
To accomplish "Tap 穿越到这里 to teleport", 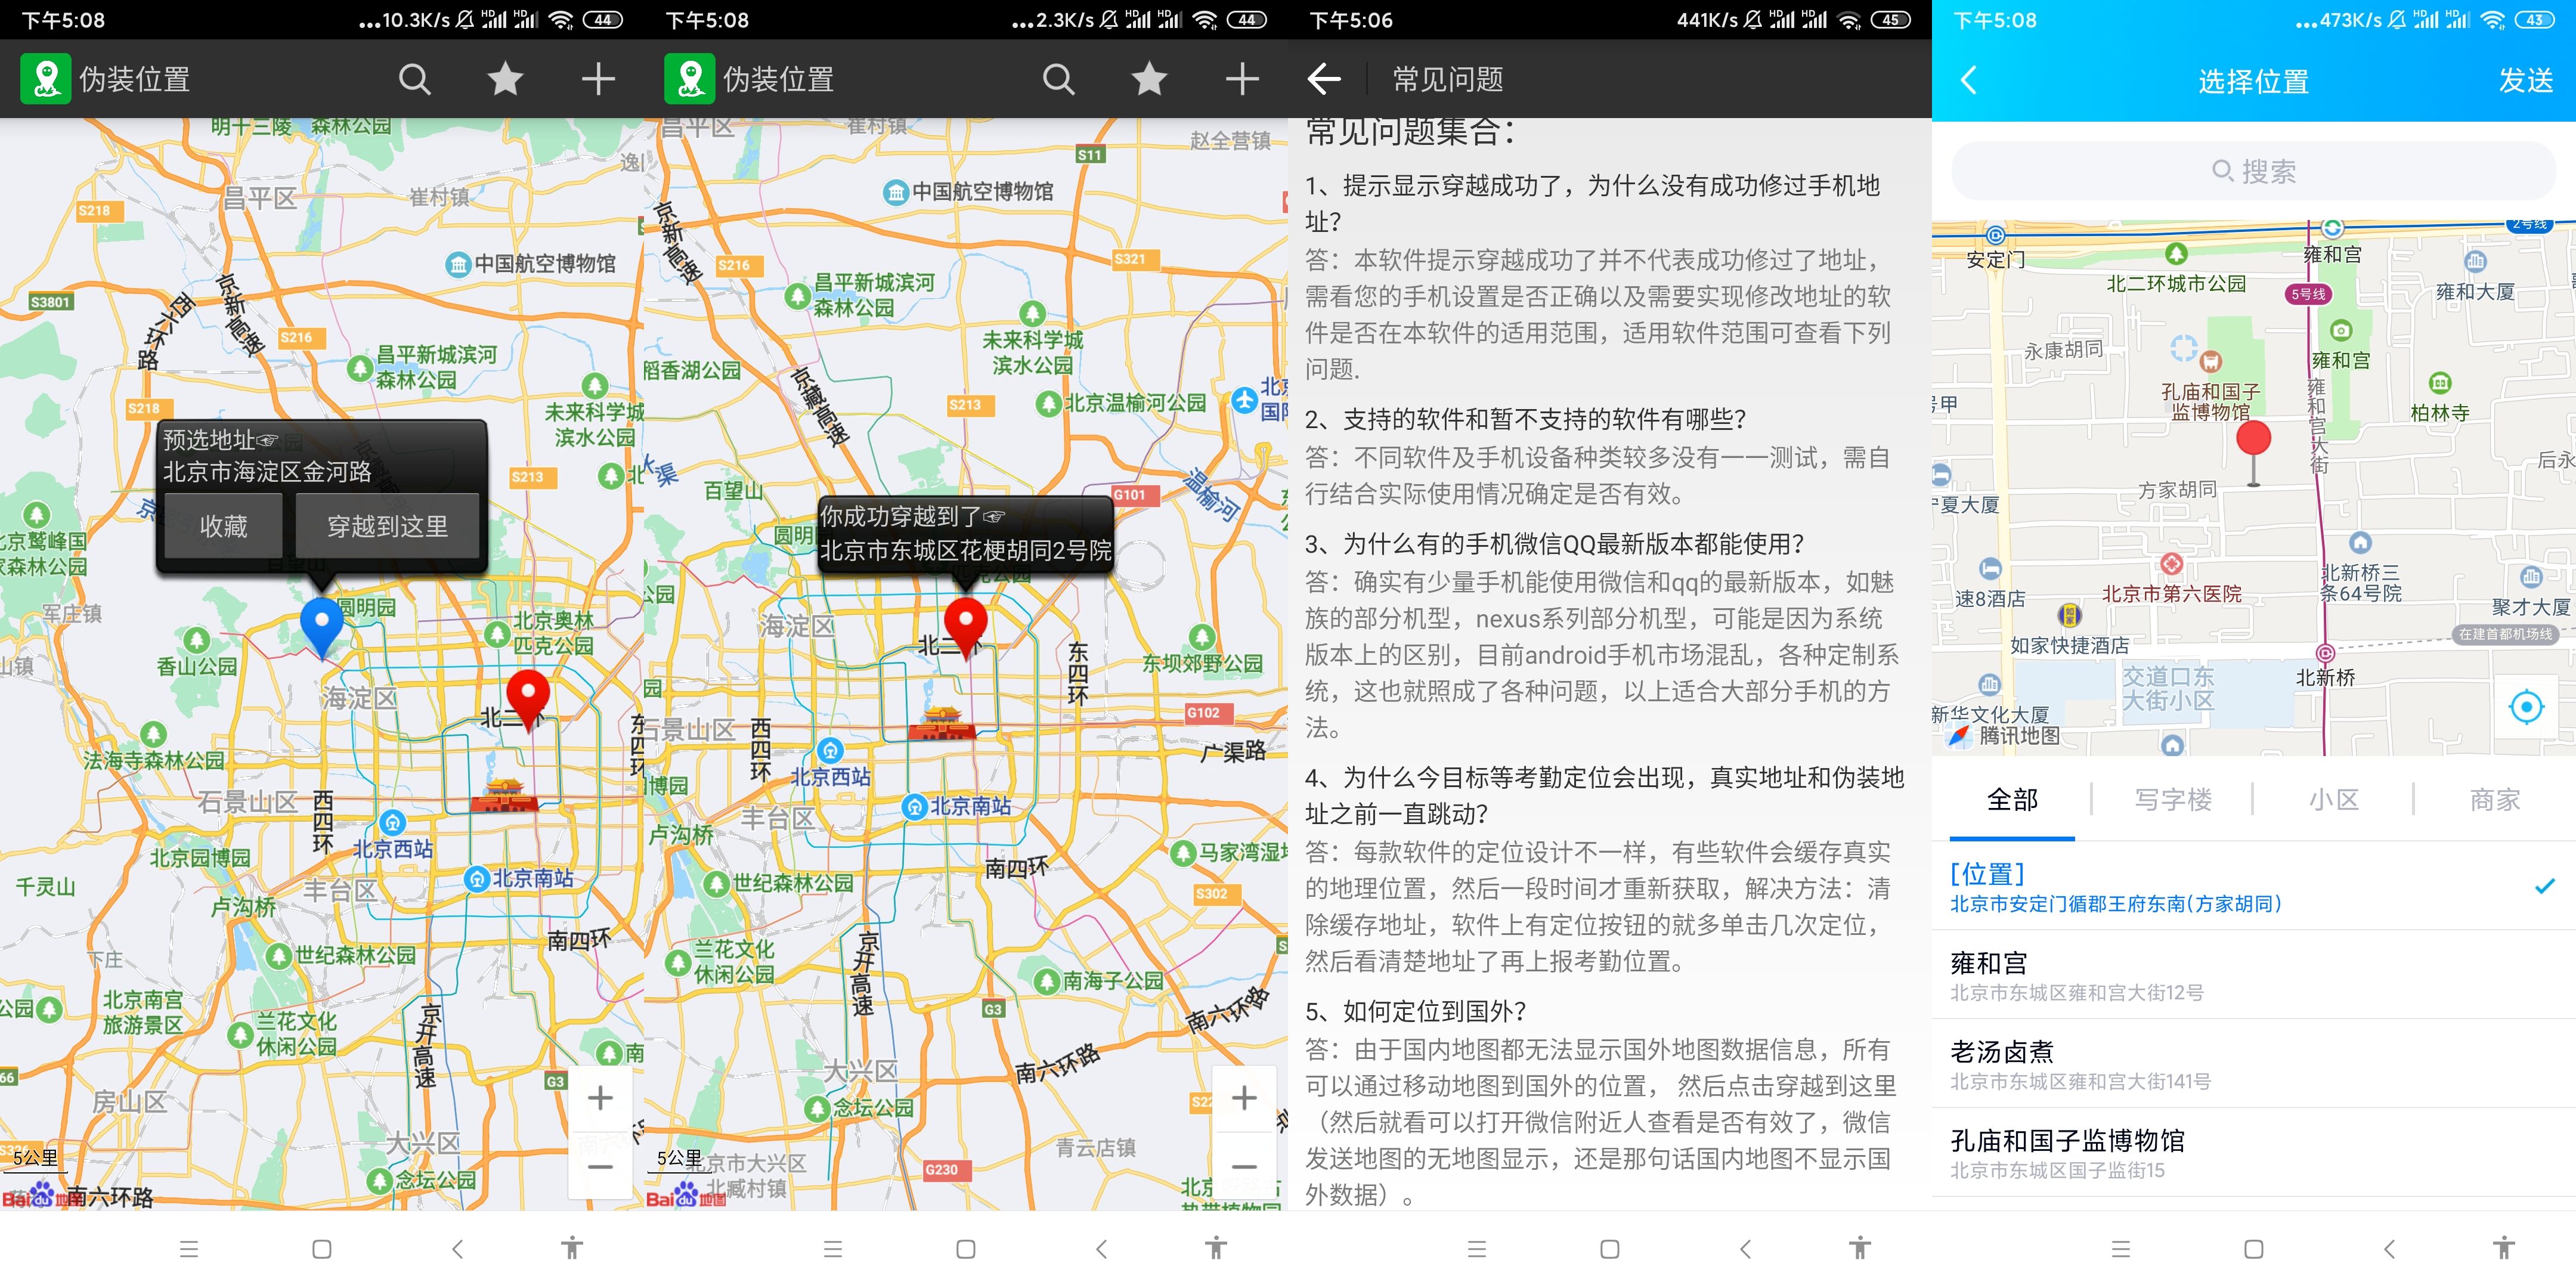I will pos(387,526).
